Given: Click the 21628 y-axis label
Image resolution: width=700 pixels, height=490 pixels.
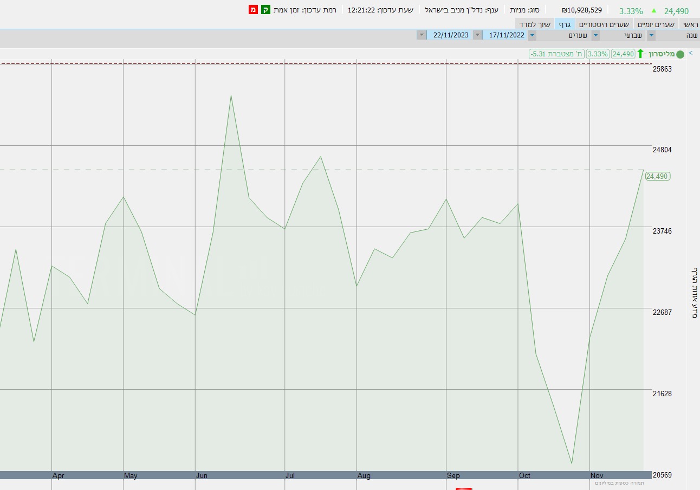Looking at the screenshot, I should pyautogui.click(x=662, y=394).
